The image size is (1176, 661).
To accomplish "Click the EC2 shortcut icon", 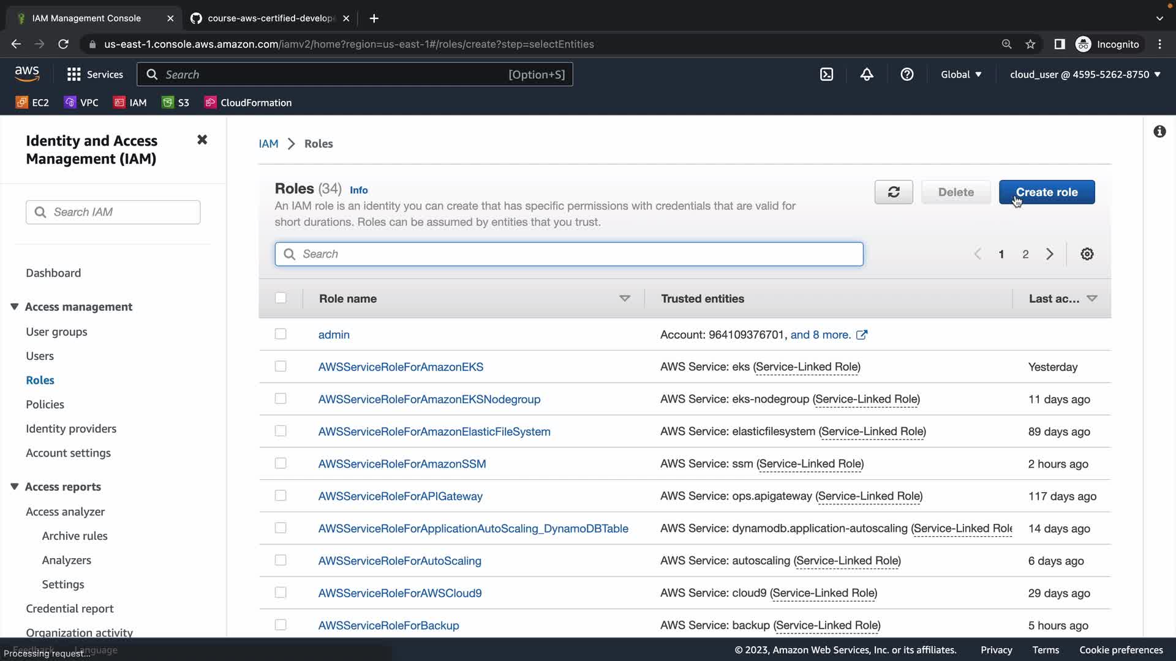I will click(x=22, y=103).
